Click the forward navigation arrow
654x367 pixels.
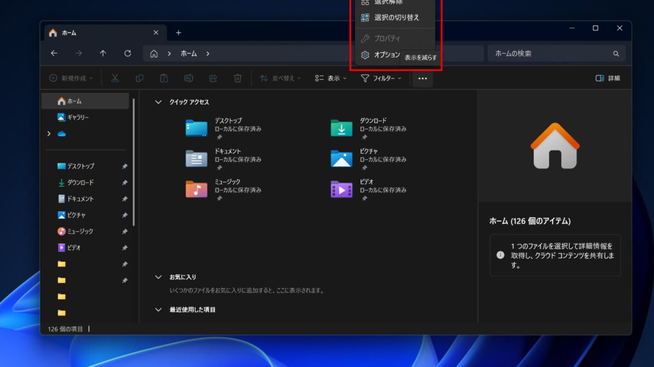click(x=79, y=54)
